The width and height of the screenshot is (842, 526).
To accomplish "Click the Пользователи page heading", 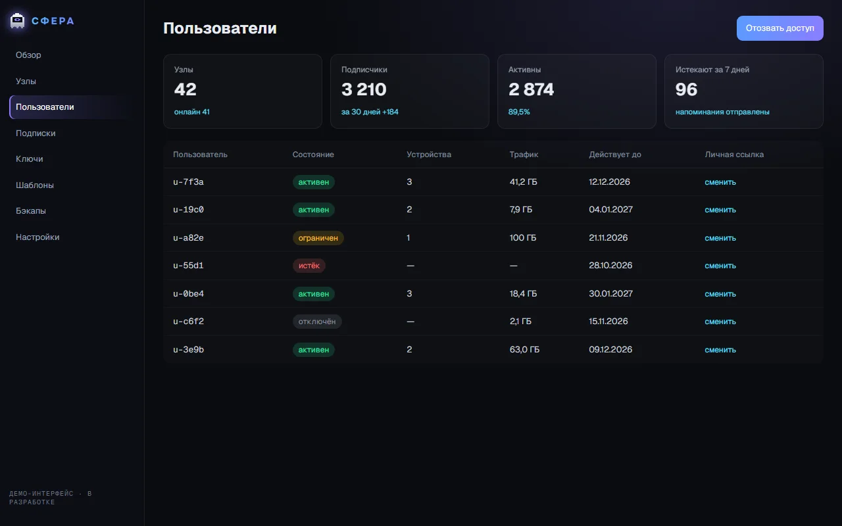I will [220, 28].
